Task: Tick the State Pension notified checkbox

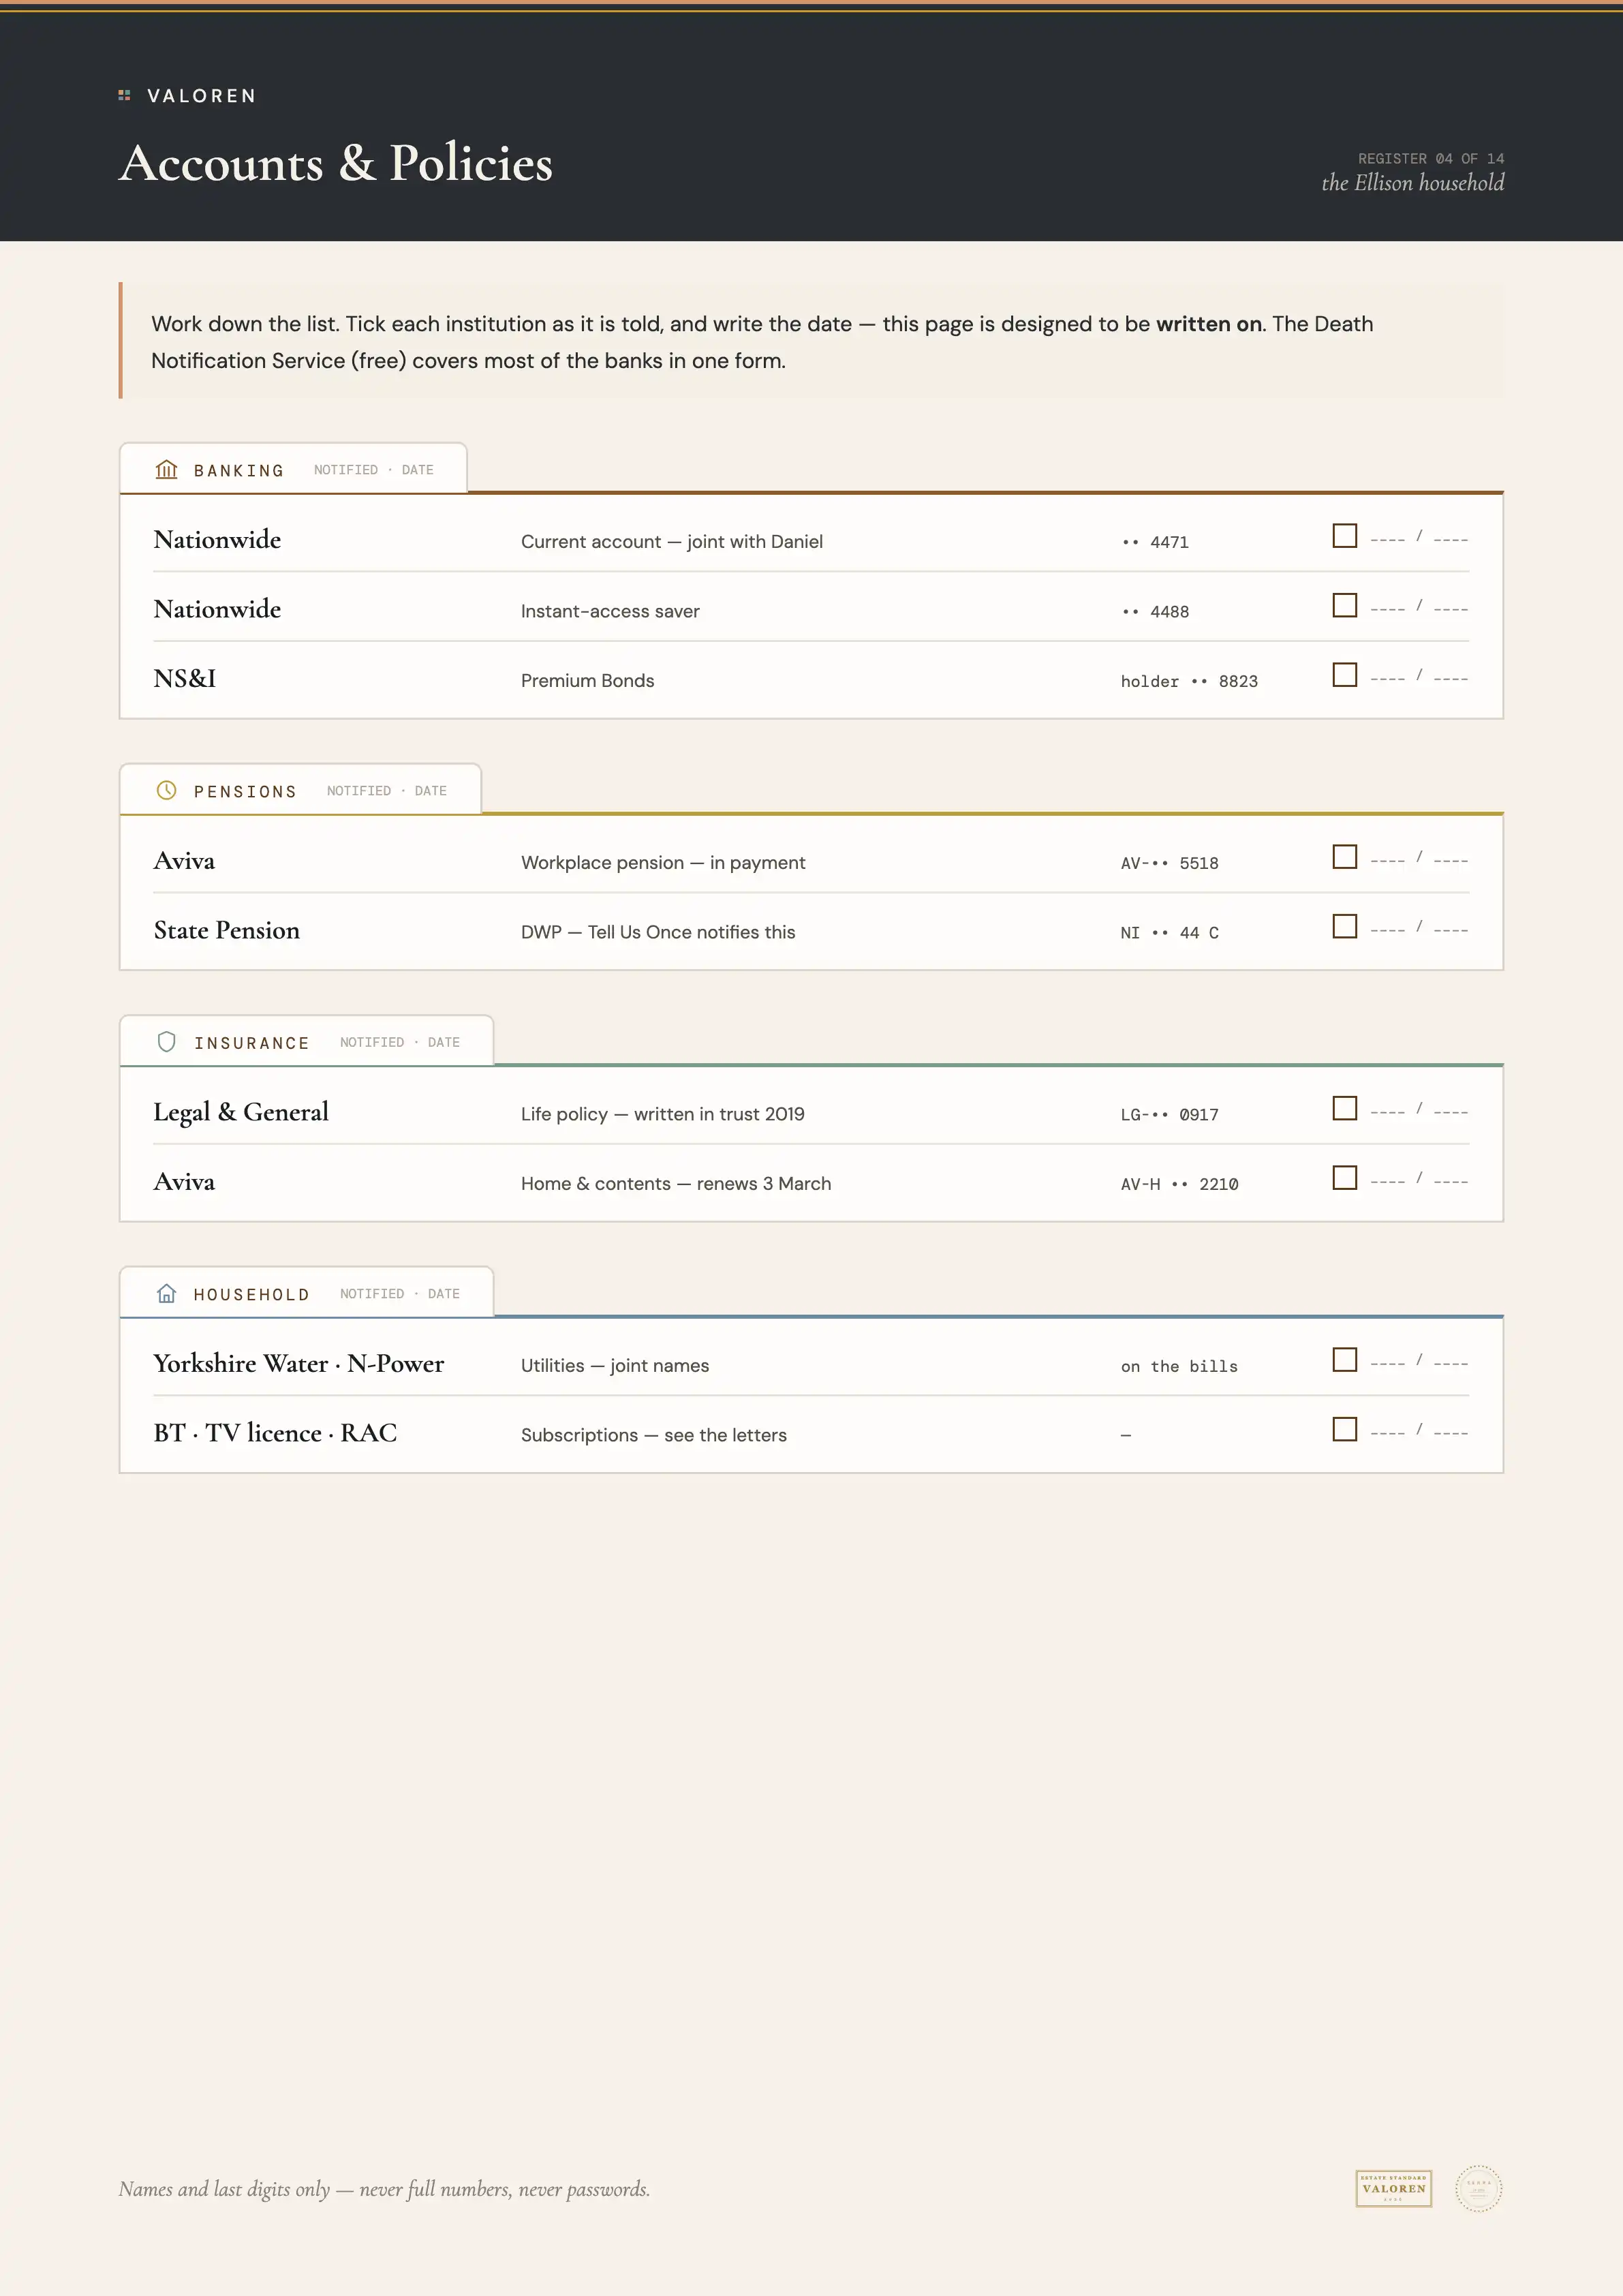Action: coord(1345,926)
